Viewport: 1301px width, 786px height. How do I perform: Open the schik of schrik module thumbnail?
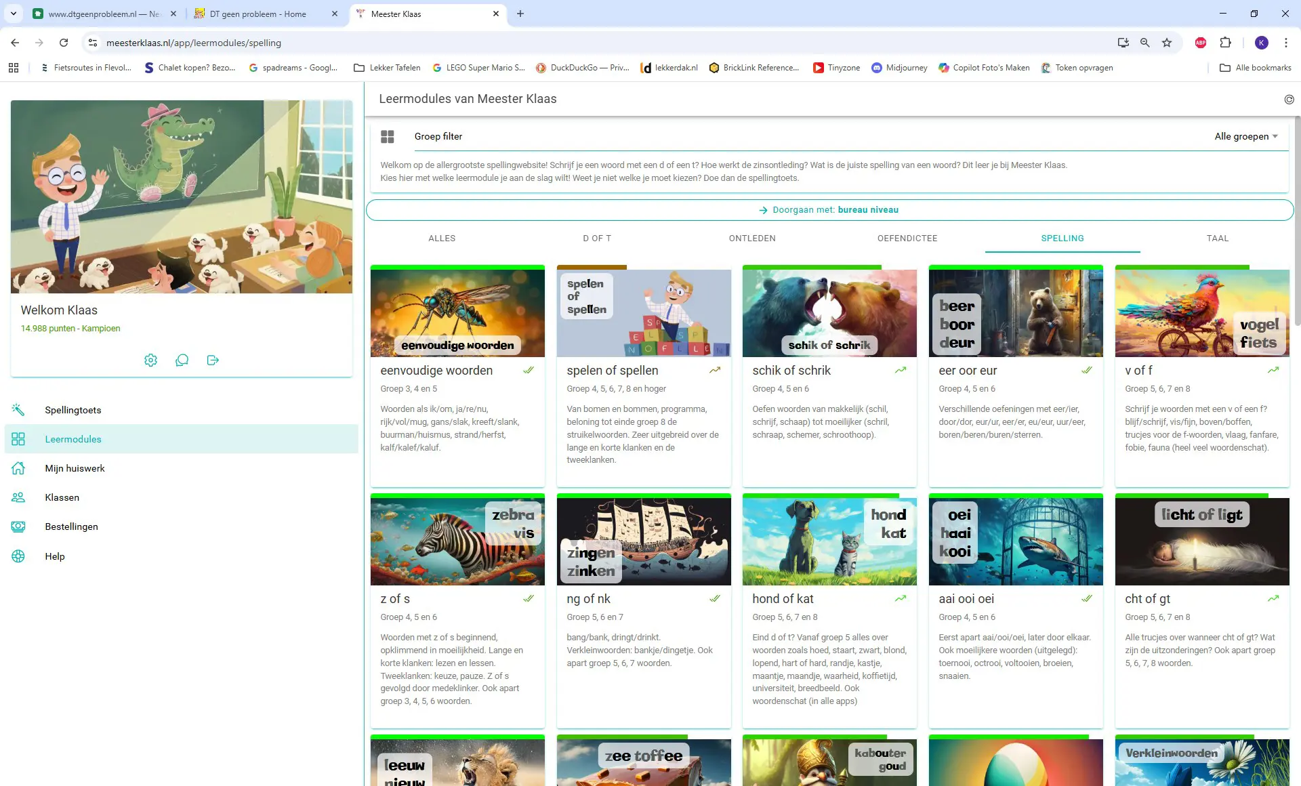(x=829, y=313)
